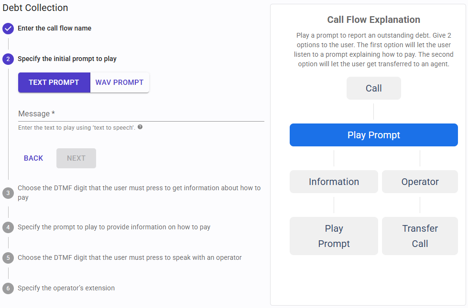Click the step 2 circle indicator
The width and height of the screenshot is (468, 308).
8,59
